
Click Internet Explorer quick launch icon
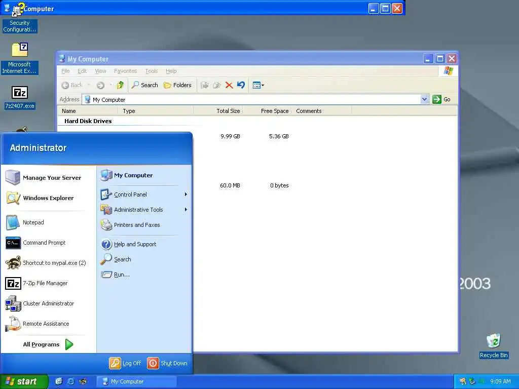[x=71, y=381]
